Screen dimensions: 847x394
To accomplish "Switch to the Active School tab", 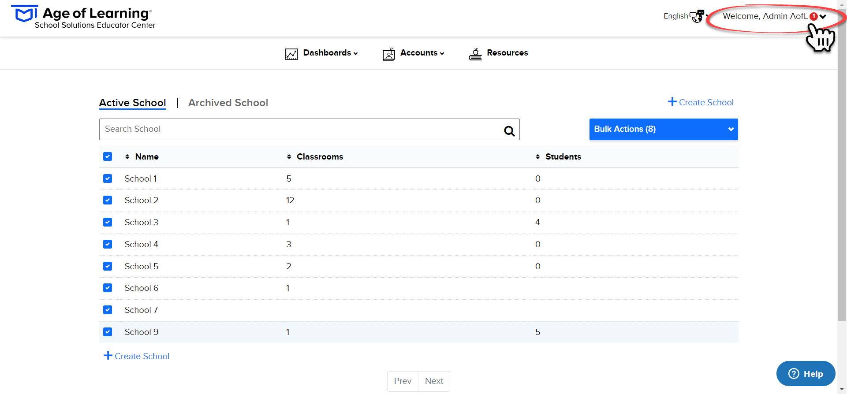I will 133,103.
